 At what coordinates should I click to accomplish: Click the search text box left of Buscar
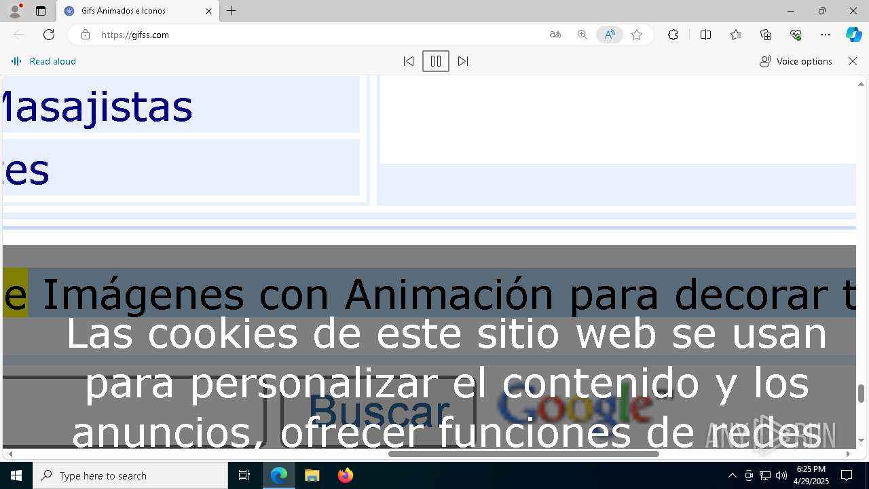click(134, 410)
